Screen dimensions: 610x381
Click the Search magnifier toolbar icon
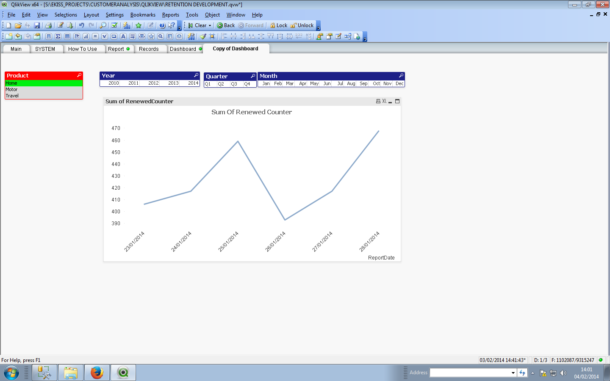point(103,25)
